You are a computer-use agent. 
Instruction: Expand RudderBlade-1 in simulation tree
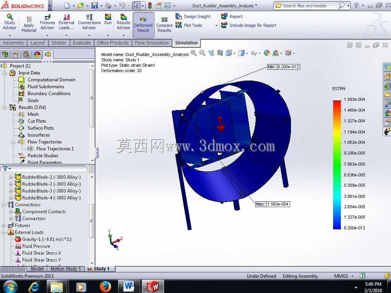click(x=11, y=177)
